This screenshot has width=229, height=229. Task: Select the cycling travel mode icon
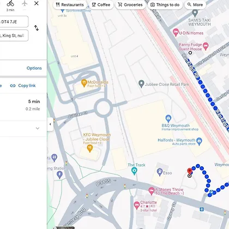tap(10, 3)
